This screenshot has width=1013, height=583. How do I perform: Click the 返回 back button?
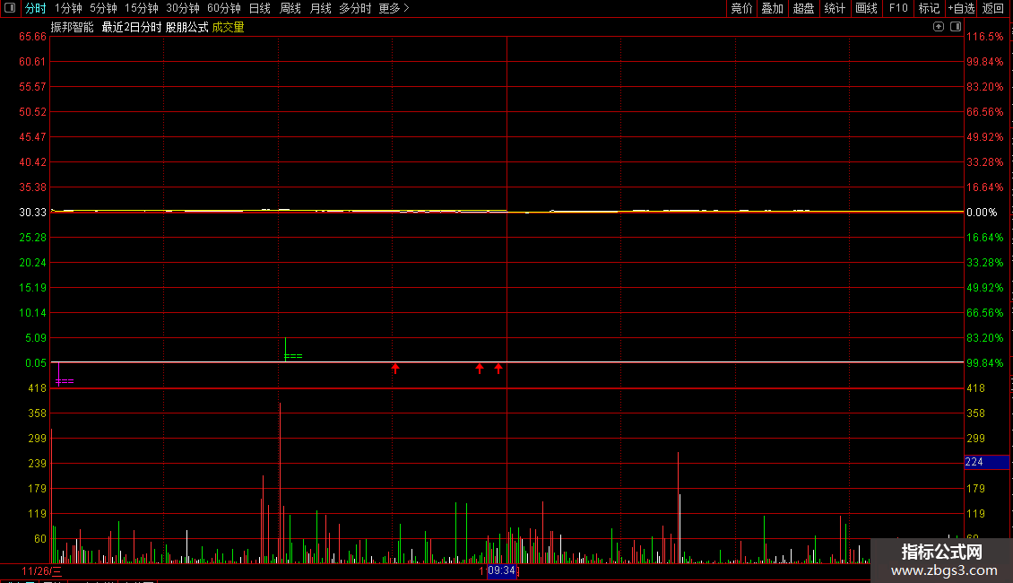tap(993, 8)
